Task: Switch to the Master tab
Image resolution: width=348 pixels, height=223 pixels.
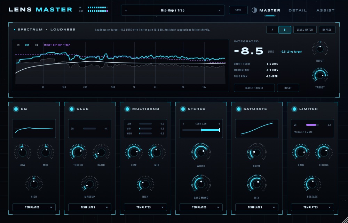Action: pos(270,10)
